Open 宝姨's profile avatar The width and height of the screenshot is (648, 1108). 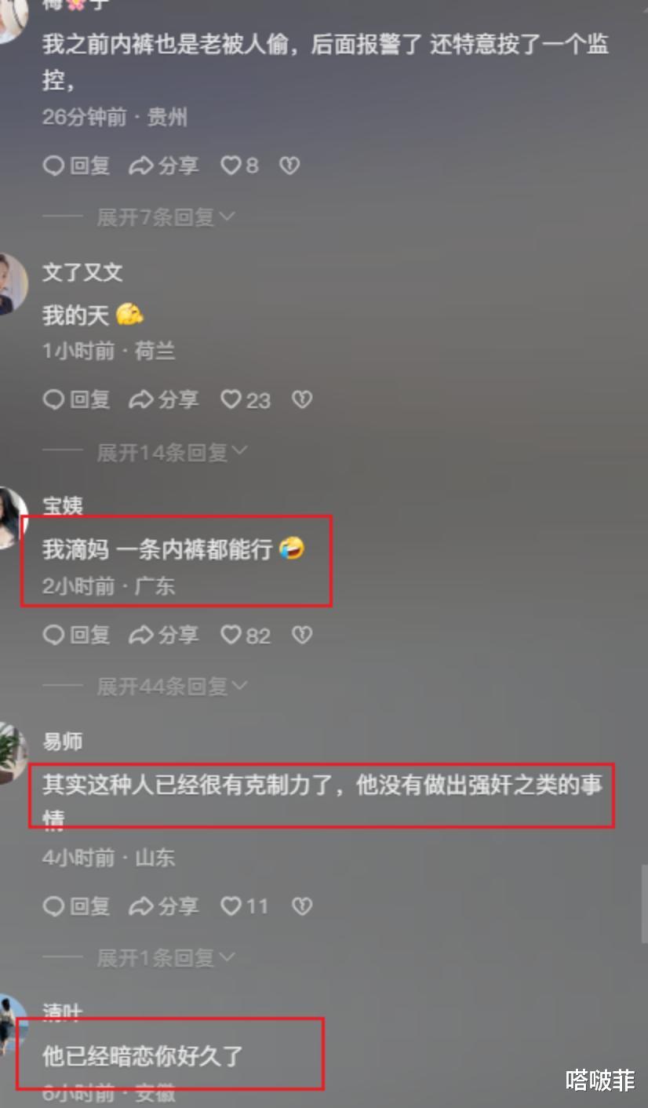(11, 518)
